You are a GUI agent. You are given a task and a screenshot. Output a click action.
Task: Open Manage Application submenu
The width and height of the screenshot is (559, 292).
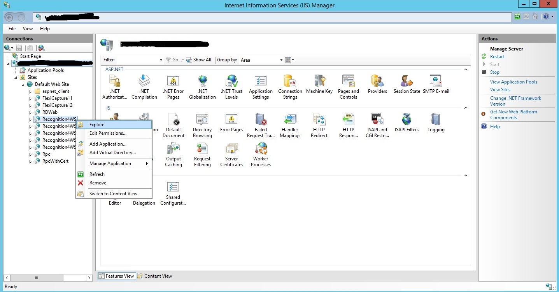coord(114,163)
